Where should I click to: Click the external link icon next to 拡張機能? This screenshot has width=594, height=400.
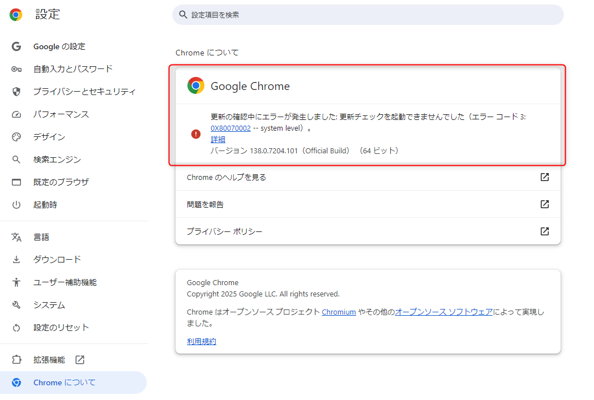[x=80, y=359]
